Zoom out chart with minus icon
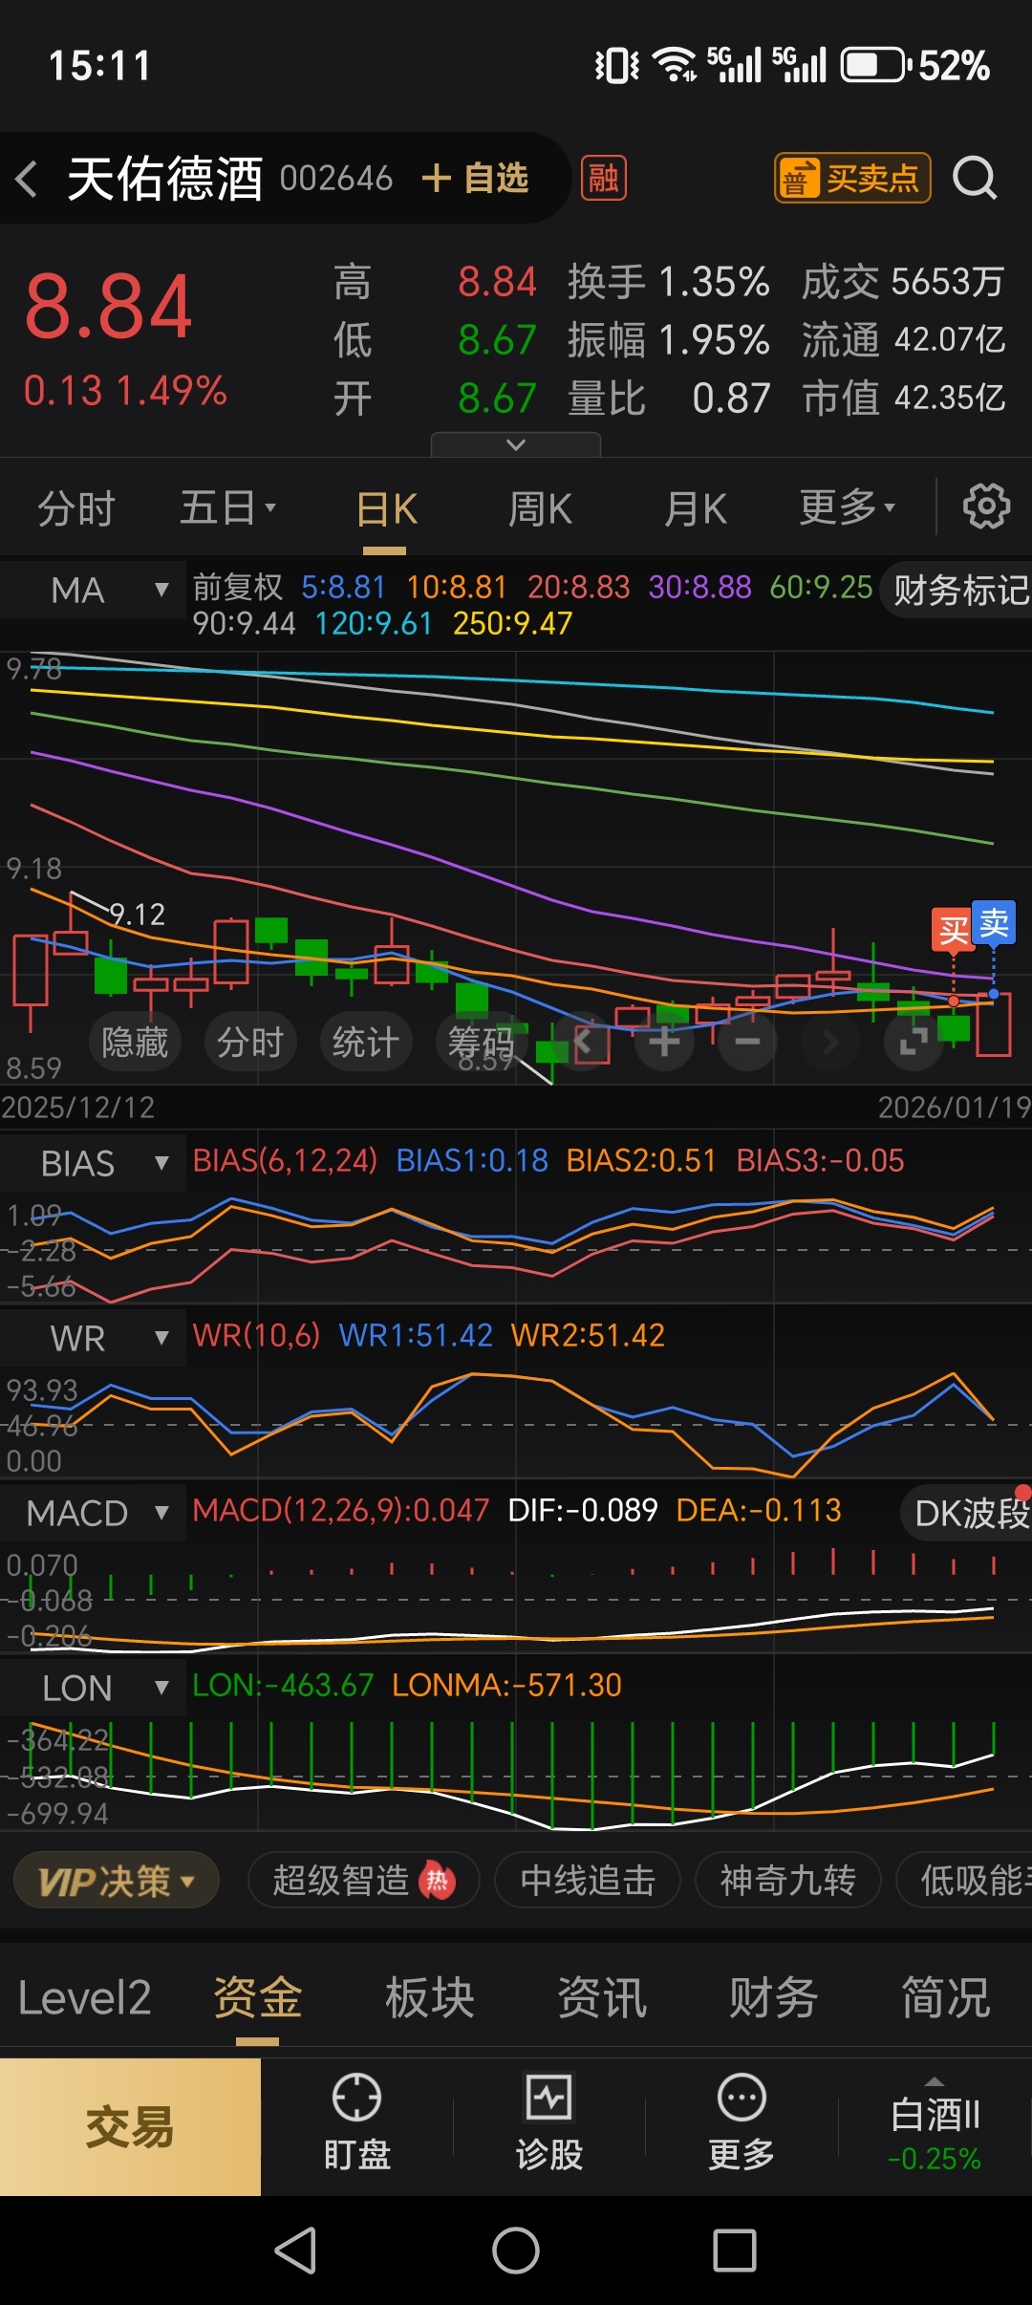 [x=747, y=1041]
